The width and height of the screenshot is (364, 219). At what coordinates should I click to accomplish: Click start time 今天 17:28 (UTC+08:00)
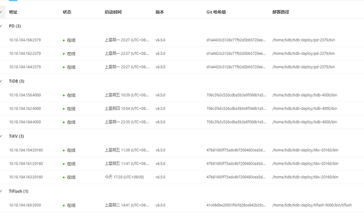coord(124,177)
